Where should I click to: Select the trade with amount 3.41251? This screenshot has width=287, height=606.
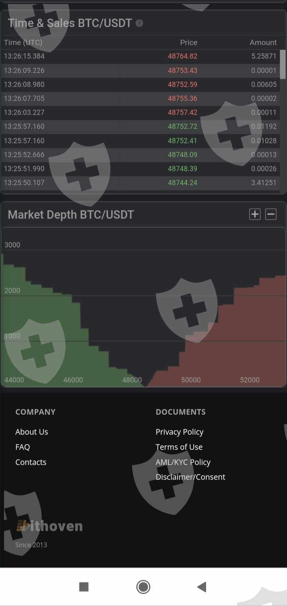[x=263, y=183]
